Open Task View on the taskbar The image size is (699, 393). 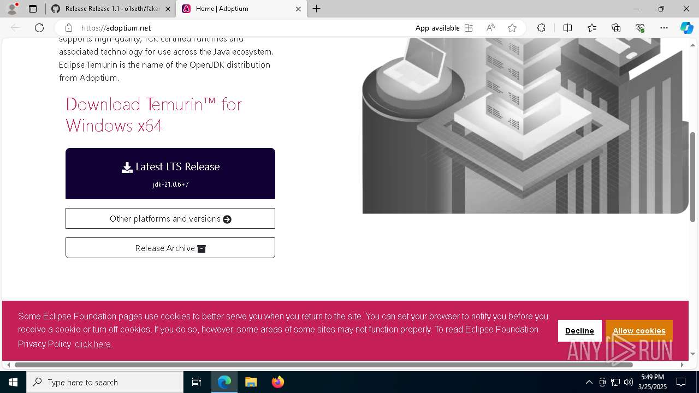click(197, 382)
